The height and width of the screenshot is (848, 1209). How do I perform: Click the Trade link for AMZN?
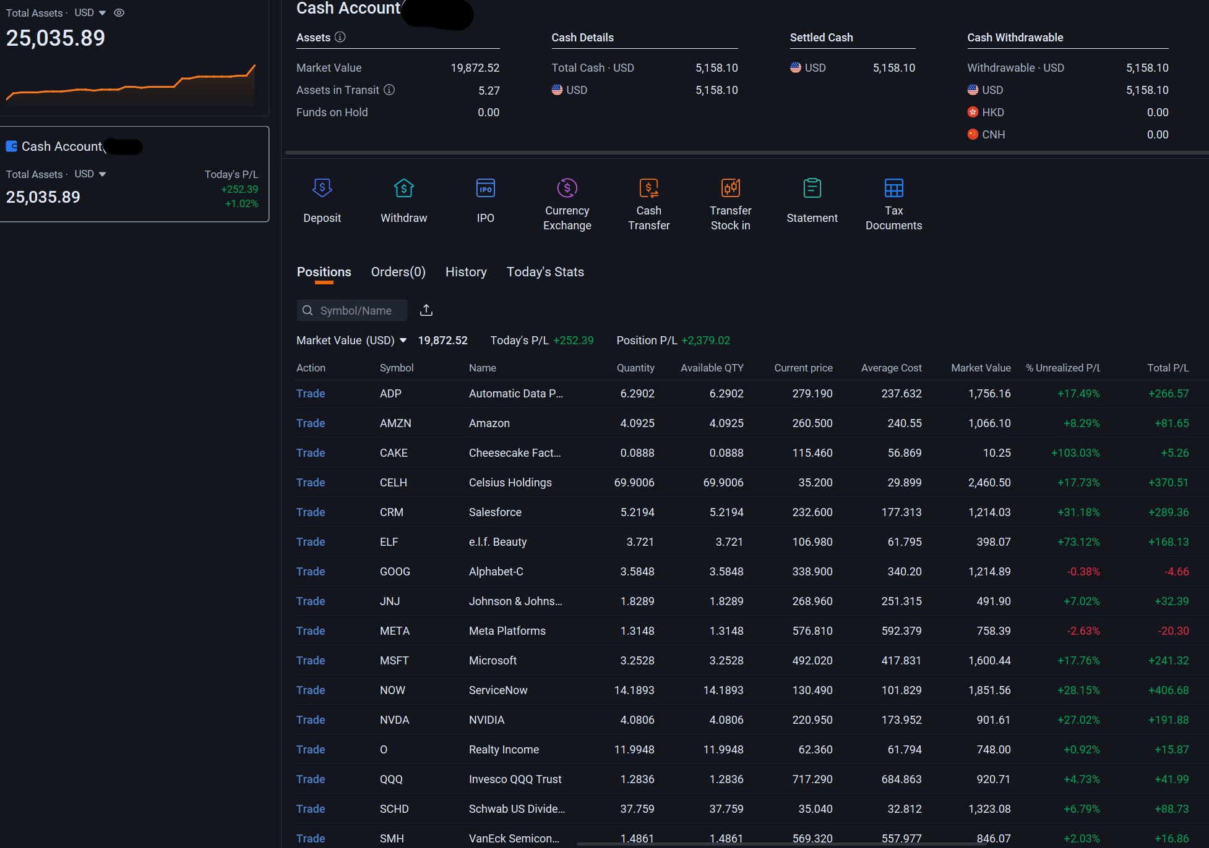310,423
